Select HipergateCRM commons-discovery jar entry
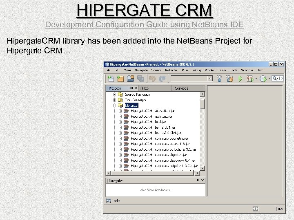The image size is (294, 220). click(163, 161)
